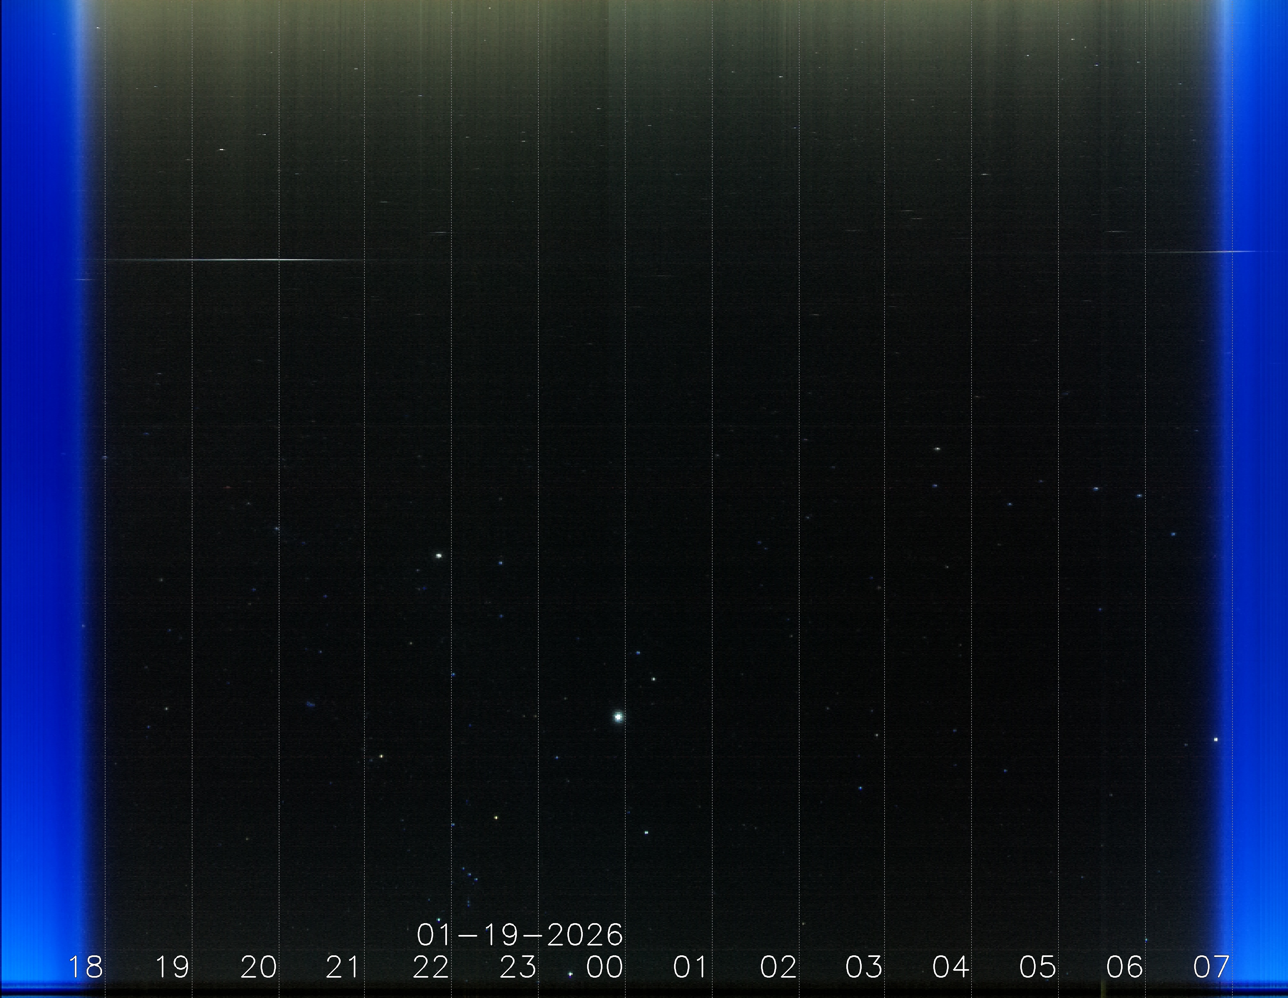Image resolution: width=1288 pixels, height=998 pixels.
Task: Click the 01-19-2026 date text
Action: (519, 935)
